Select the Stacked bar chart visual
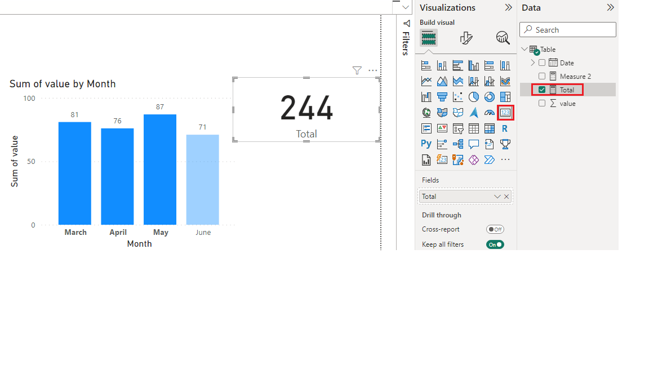 click(x=426, y=65)
